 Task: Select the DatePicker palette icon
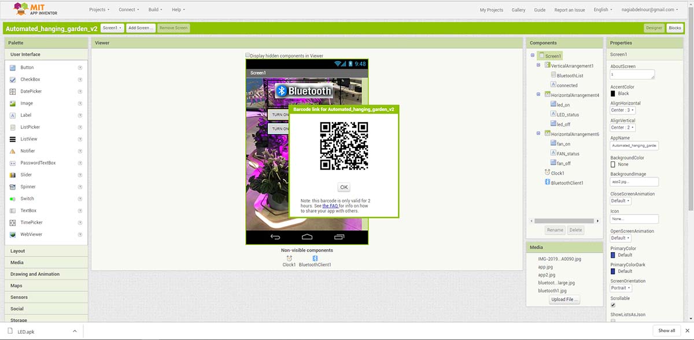13,91
